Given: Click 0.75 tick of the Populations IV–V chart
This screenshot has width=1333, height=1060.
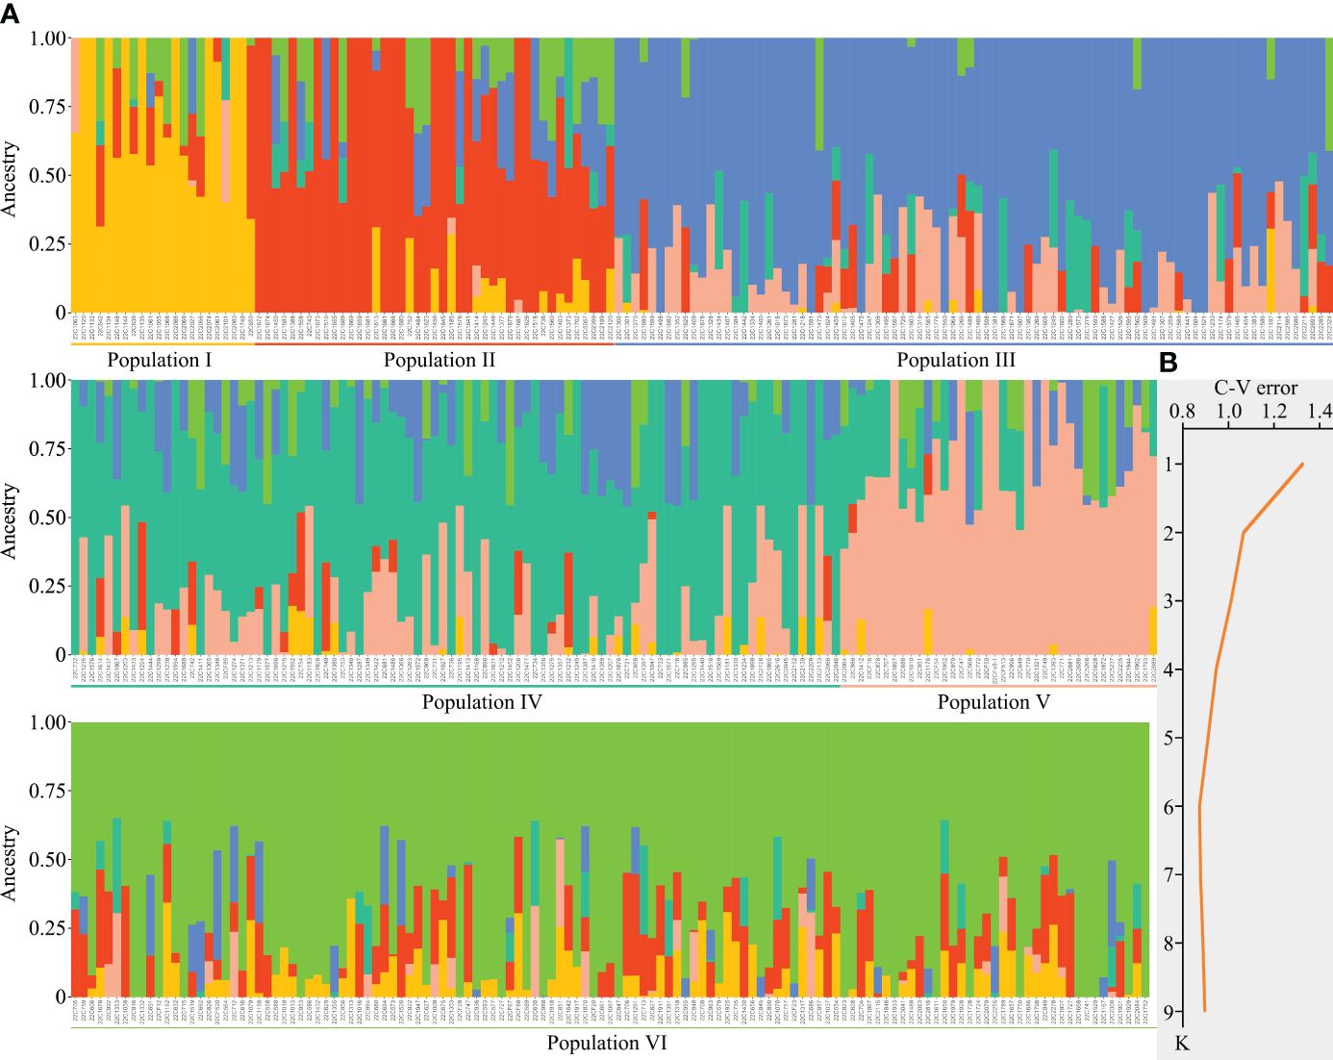Looking at the screenshot, I should click(x=45, y=449).
